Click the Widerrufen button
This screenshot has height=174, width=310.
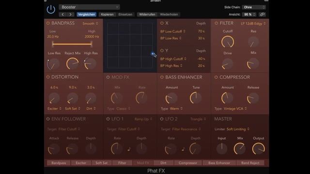[147, 14]
